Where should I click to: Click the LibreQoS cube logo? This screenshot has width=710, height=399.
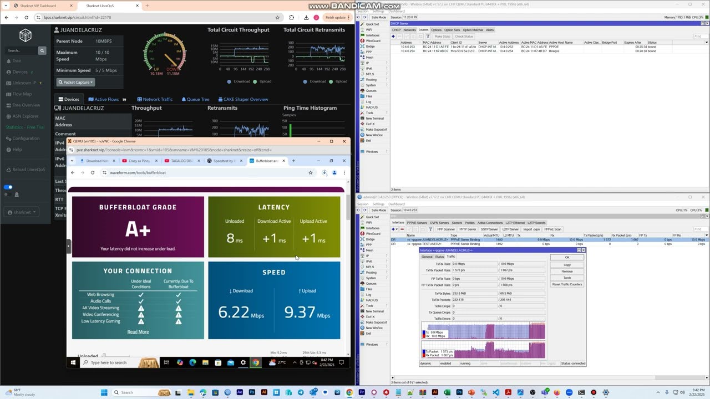pyautogui.click(x=26, y=35)
